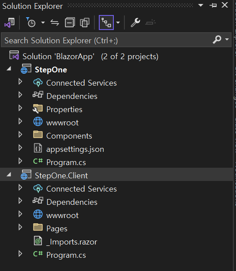Click the StepOne web project icon

coord(26,68)
